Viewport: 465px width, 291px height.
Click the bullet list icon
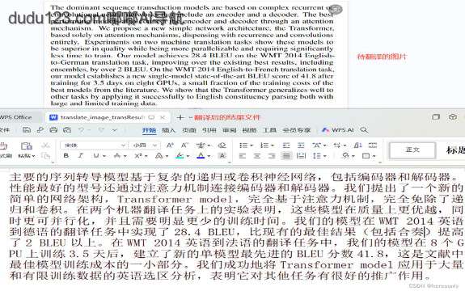[243, 145]
